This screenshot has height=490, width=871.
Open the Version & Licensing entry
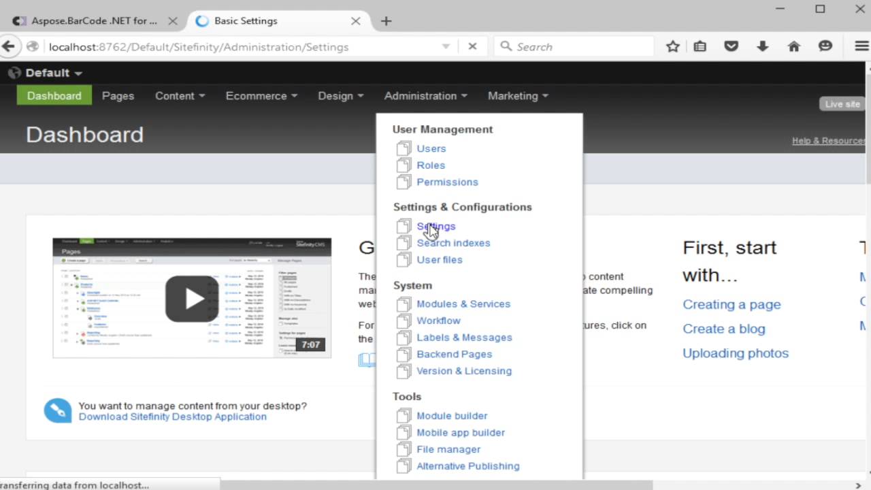464,371
